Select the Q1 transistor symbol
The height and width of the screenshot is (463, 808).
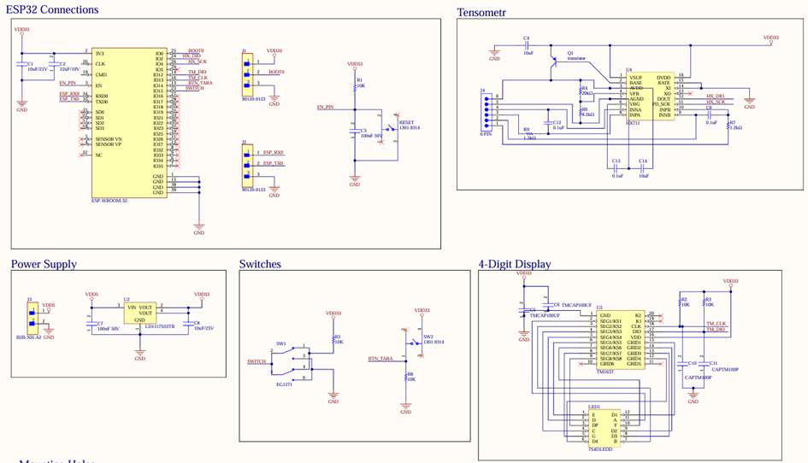click(553, 62)
